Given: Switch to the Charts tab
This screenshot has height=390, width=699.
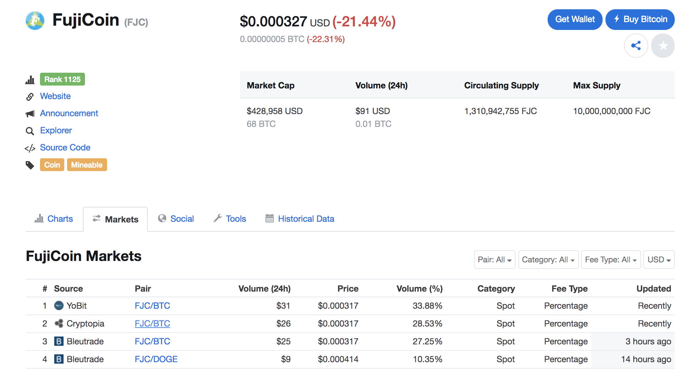Looking at the screenshot, I should click(x=54, y=219).
